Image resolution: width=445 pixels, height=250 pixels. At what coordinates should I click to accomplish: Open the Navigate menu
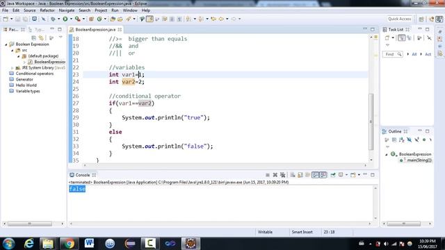coord(67,10)
